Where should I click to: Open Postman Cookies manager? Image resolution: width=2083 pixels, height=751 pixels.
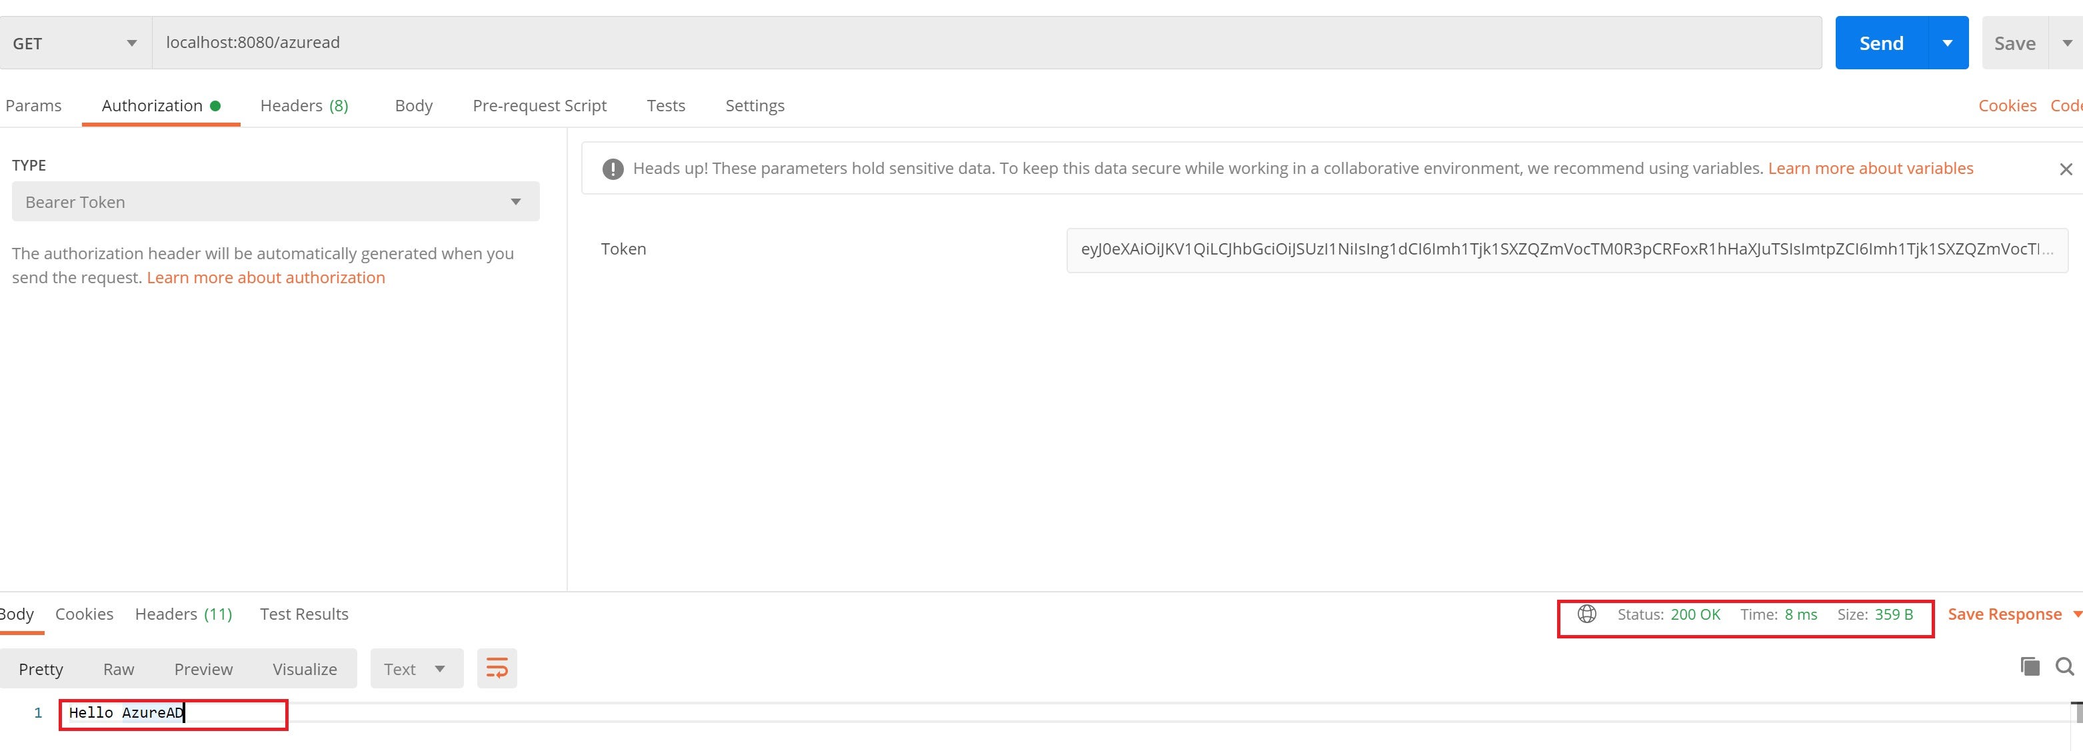point(2008,105)
